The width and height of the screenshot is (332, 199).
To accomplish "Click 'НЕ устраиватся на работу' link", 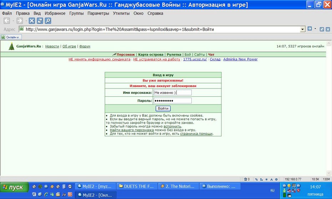I will 157,59.
